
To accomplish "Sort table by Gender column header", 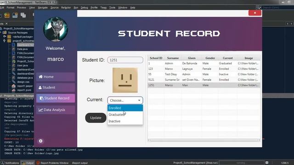I will click(210, 58).
